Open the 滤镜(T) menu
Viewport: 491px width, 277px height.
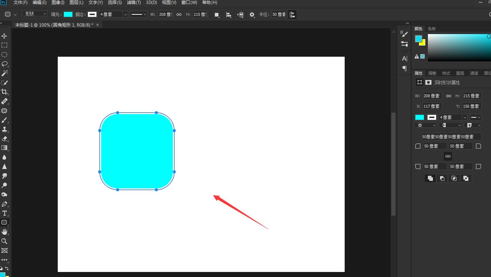(x=133, y=3)
